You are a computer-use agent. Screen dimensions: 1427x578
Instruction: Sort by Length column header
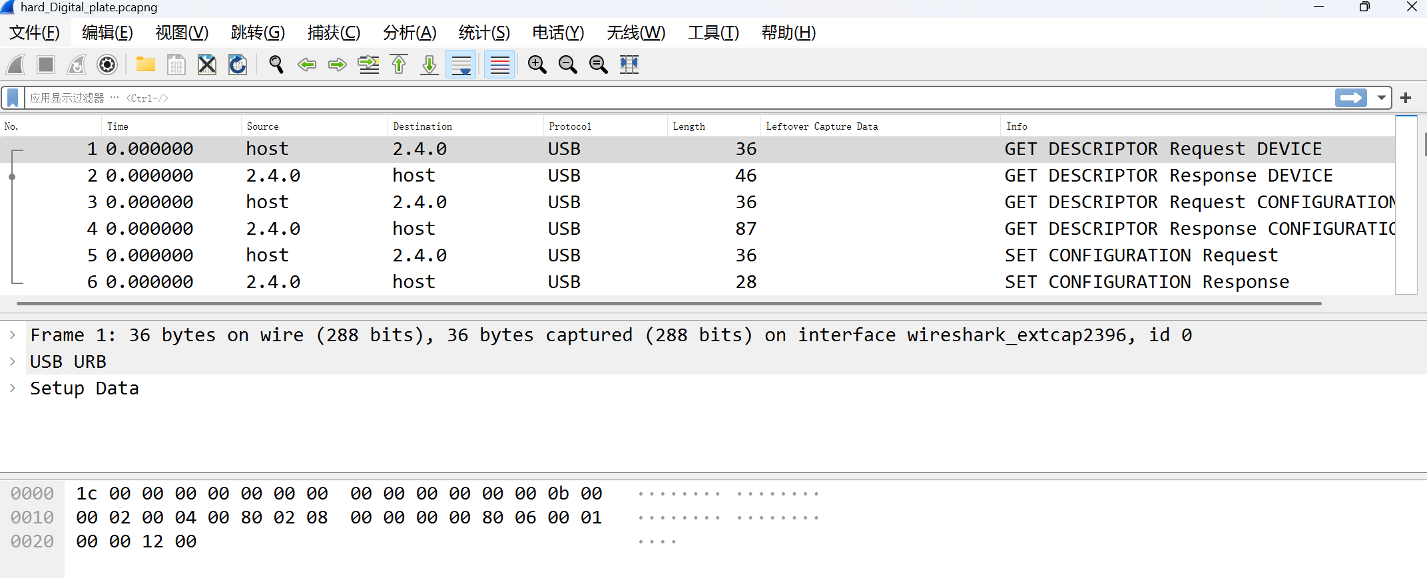click(x=714, y=126)
